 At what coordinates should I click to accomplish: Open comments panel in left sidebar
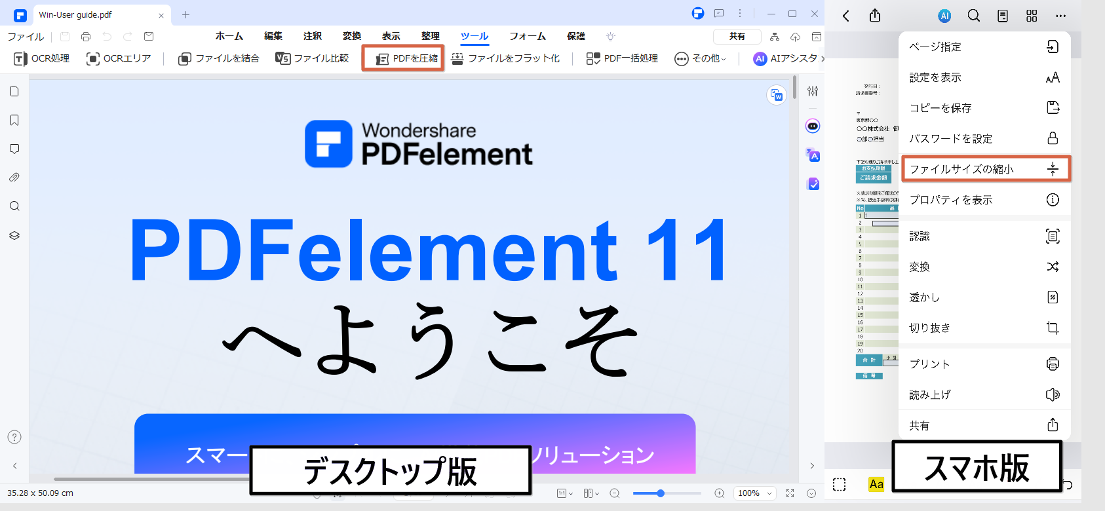14,149
